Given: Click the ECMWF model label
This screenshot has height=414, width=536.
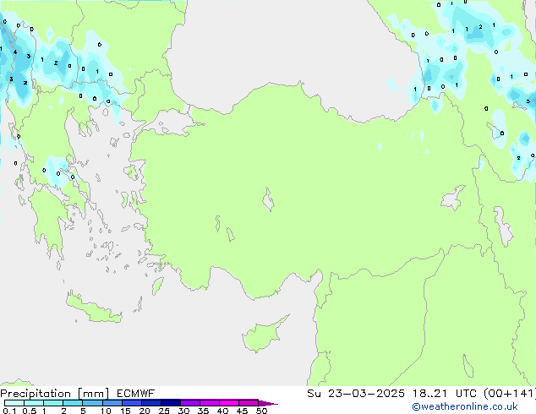Looking at the screenshot, I should pyautogui.click(x=136, y=394).
